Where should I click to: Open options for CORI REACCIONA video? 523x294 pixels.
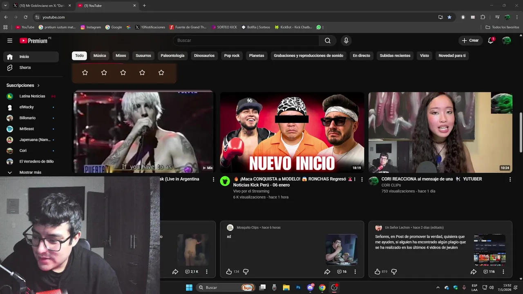click(x=510, y=179)
